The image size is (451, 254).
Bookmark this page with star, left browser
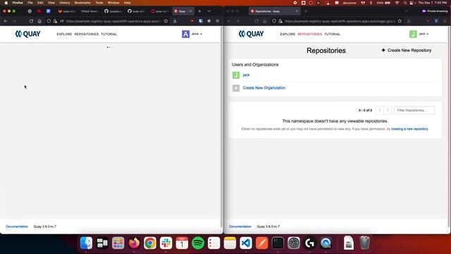166,21
